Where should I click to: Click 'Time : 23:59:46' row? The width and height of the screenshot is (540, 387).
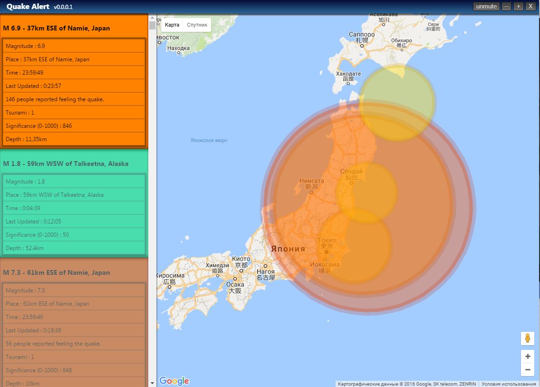coord(74,317)
